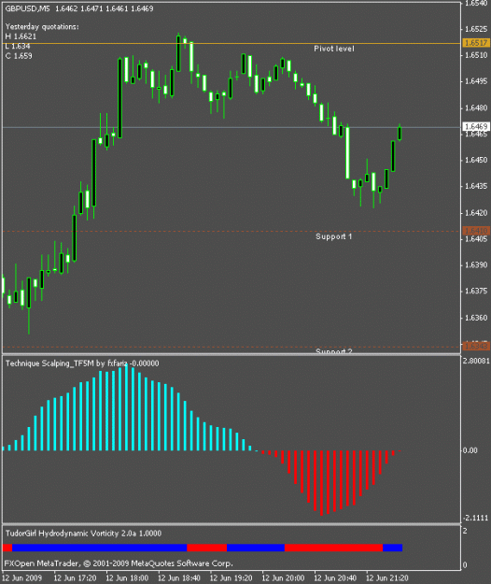Screen dimensions: 491x584
Task: Click the '12 Jun 2009' time axis label
Action: click(x=22, y=578)
